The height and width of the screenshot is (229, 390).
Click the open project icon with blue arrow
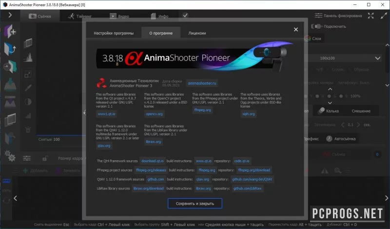pyautogui.click(x=10, y=49)
